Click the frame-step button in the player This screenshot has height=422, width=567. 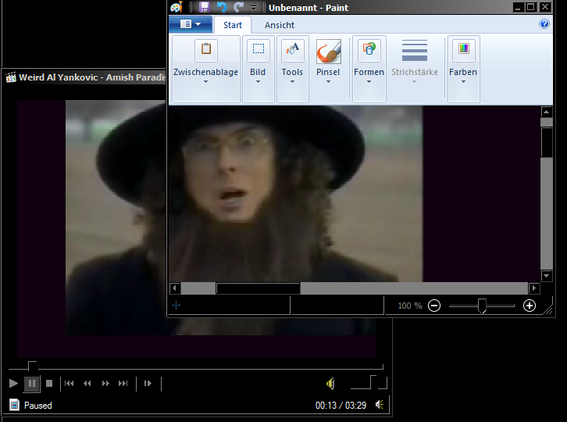[148, 383]
